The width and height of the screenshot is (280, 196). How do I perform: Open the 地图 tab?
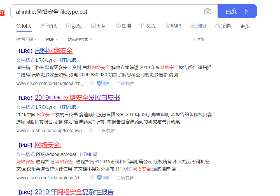pos(198,26)
